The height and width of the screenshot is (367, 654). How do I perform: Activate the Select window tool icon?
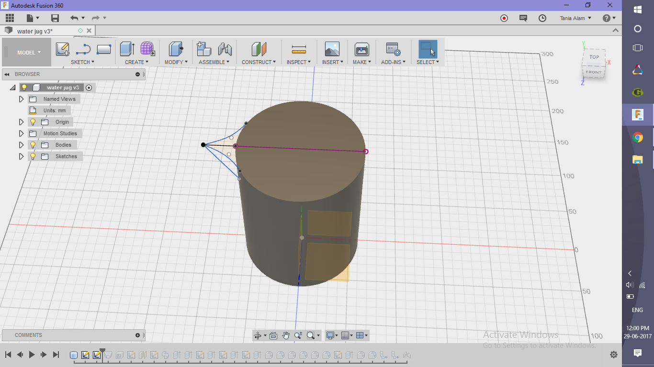pyautogui.click(x=428, y=49)
